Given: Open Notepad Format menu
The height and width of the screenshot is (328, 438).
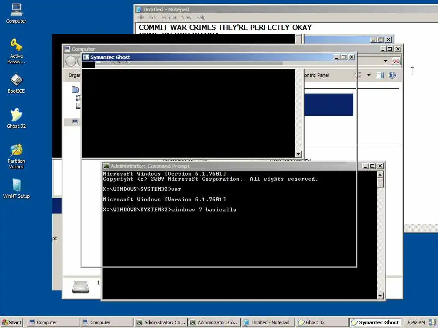Looking at the screenshot, I should point(169,18).
